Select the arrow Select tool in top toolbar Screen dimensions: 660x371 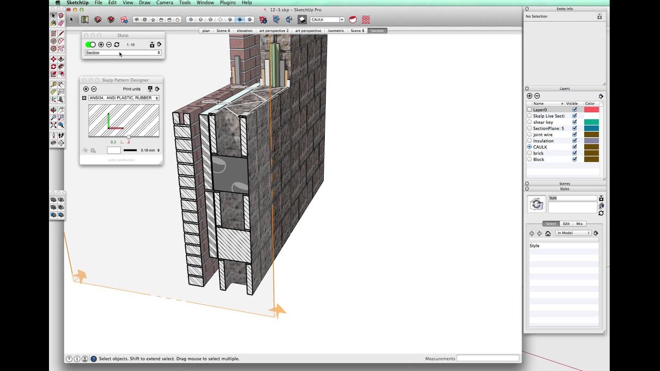(x=71, y=20)
